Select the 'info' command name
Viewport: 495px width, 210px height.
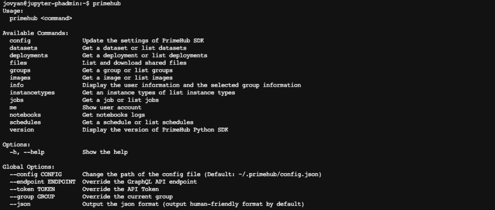pyautogui.click(x=17, y=85)
